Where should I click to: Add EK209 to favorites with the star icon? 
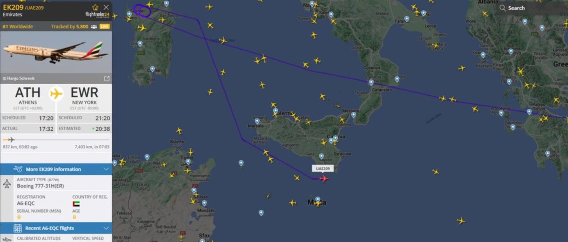click(x=95, y=7)
